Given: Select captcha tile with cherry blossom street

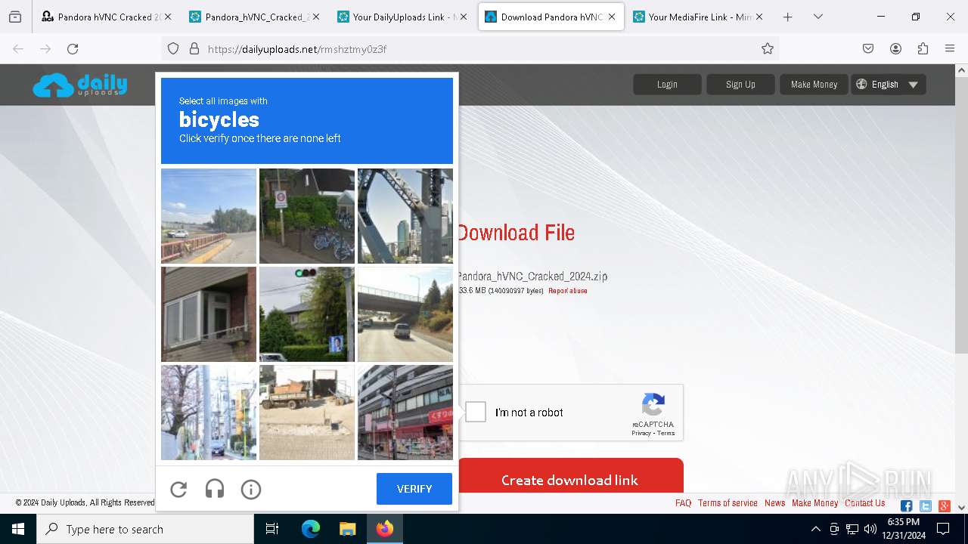Looking at the screenshot, I should [209, 413].
